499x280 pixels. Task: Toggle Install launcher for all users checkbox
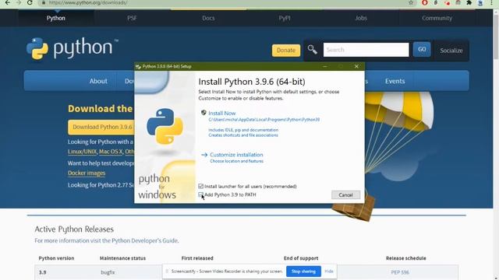[x=201, y=187]
